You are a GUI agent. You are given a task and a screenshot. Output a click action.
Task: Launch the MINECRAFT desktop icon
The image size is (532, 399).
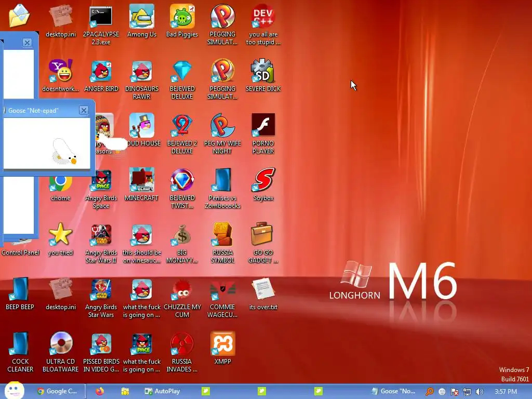[x=141, y=180]
